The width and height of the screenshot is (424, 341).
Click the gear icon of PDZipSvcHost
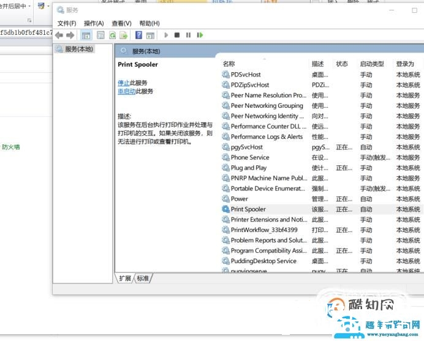225,85
